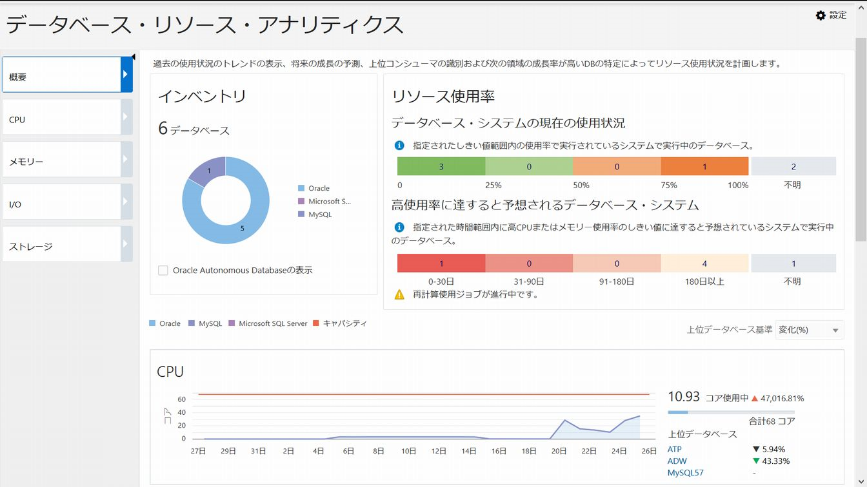Click the Oracle donut slice showing 5
867x487 pixels.
(x=243, y=228)
